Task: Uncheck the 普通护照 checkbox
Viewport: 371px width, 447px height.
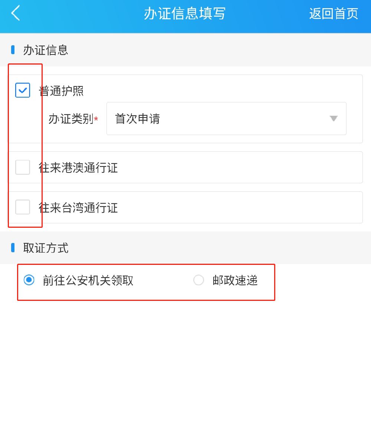Action: [x=23, y=90]
